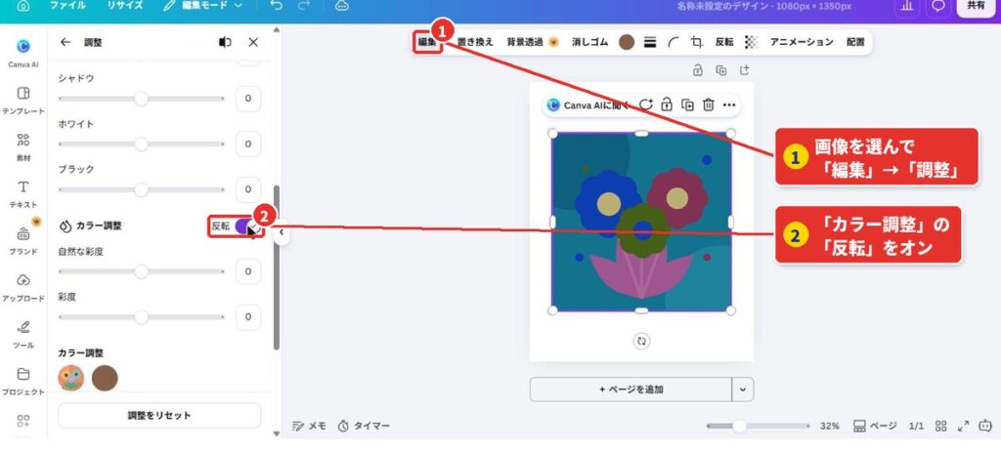1001x452 pixels.
Task: Go back from the 調整 panel
Action: (65, 42)
